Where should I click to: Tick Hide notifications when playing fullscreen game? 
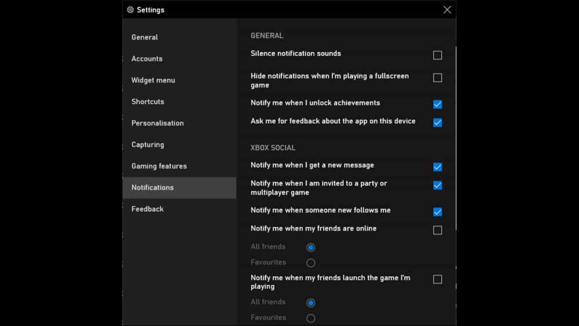pos(438,78)
